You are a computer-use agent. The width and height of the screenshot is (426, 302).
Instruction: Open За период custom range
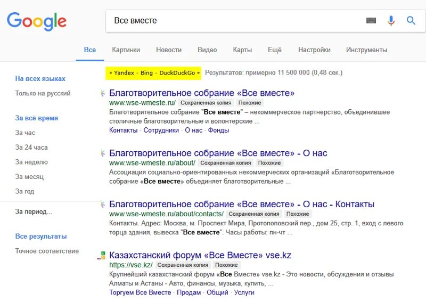pyautogui.click(x=34, y=212)
